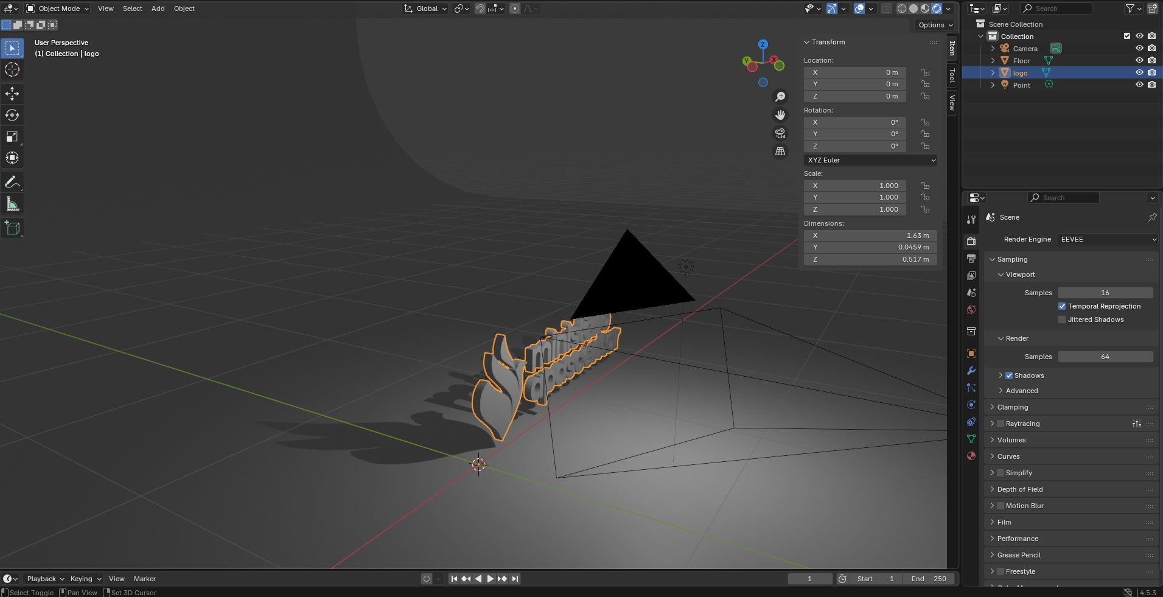This screenshot has width=1163, height=597.
Task: Click the Viewport Samples value field
Action: click(1105, 293)
